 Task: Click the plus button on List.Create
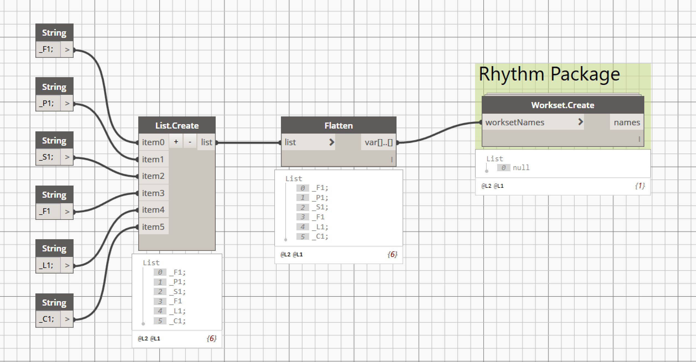(176, 142)
